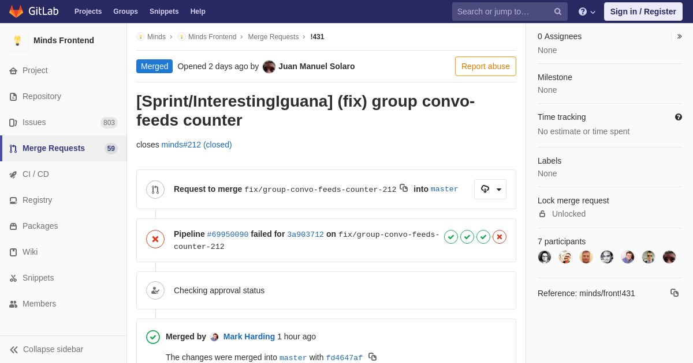Viewport: 693px width, 363px height.
Task: Click Time tracking help icon
Action: tap(679, 117)
